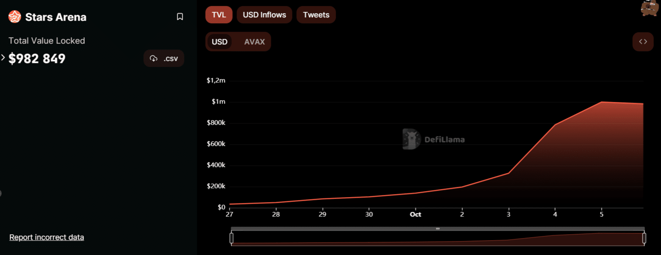Toggle Tweets overlay on the chart
Viewport: 661px width, 255px height.
316,15
